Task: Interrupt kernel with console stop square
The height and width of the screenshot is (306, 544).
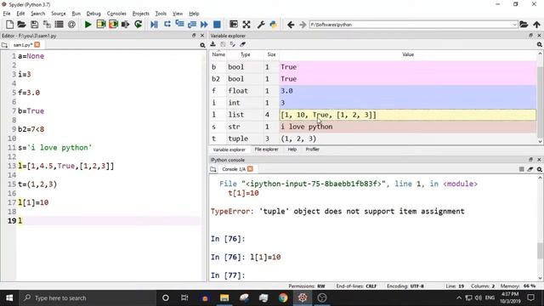Action: click(521, 169)
